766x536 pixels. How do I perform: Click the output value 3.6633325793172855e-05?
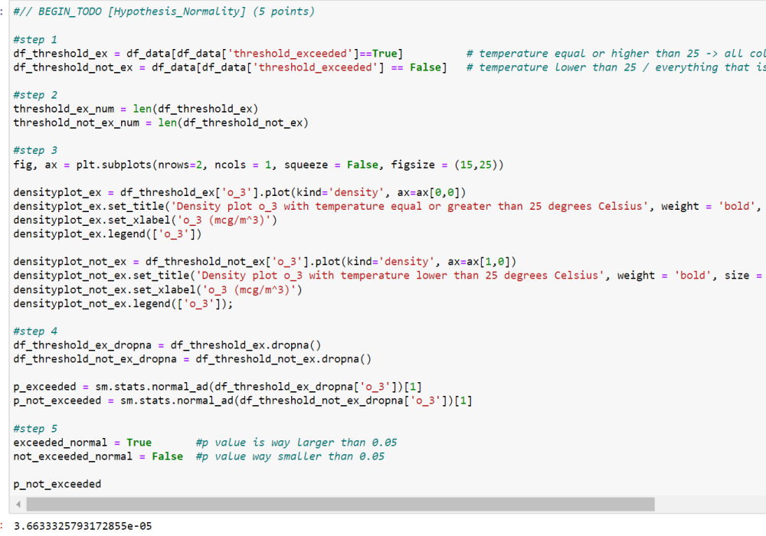pyautogui.click(x=83, y=526)
